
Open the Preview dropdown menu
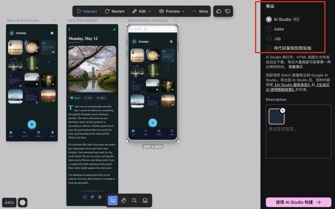[x=172, y=11]
